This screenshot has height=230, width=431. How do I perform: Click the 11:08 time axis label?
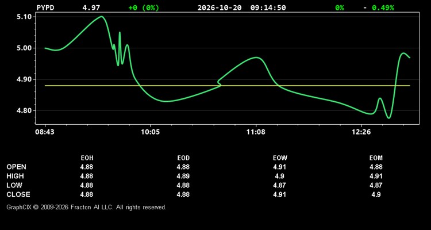tap(256, 132)
